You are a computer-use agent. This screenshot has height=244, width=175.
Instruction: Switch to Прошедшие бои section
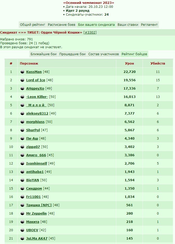click(x=72, y=54)
